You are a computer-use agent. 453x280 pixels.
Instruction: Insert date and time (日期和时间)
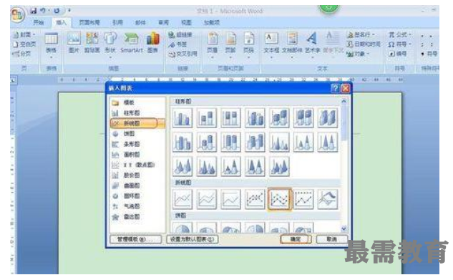364,44
